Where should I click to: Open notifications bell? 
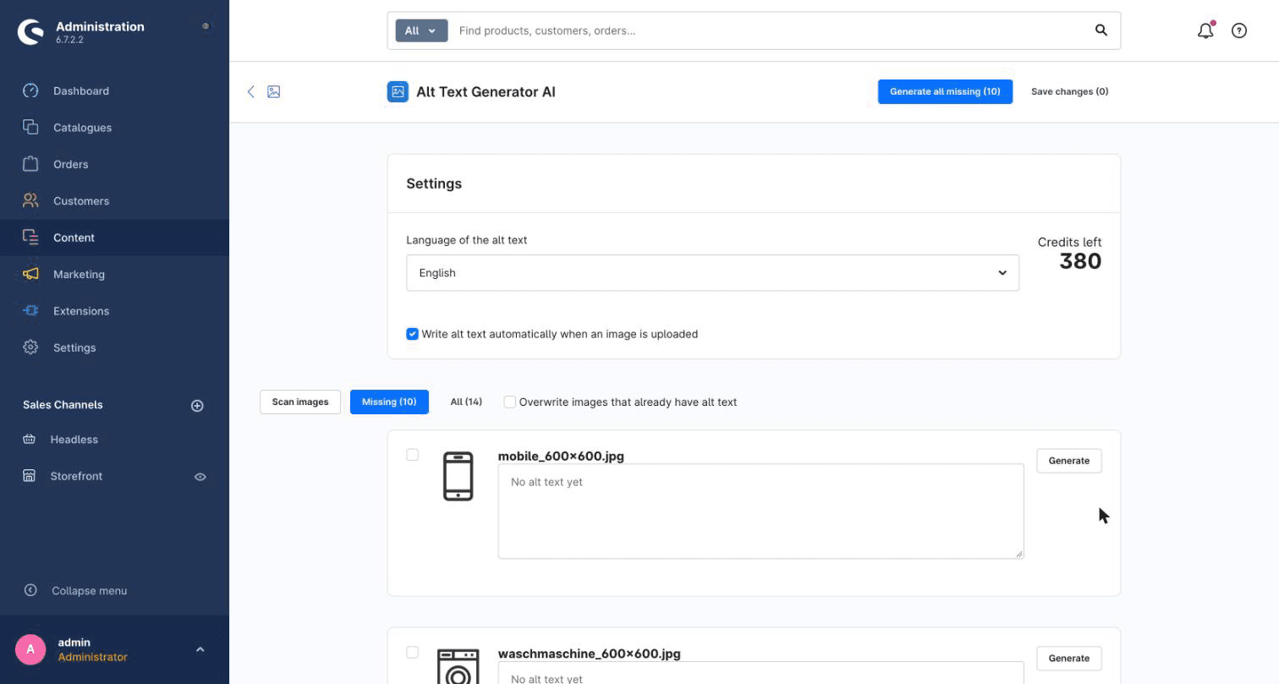pos(1205,30)
